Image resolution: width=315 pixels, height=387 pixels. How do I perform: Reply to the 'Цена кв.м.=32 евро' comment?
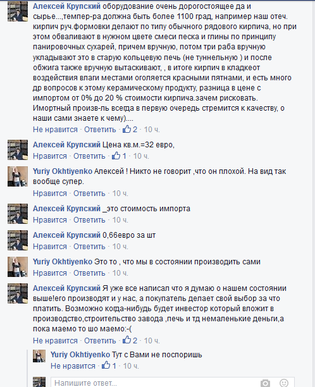(89, 156)
